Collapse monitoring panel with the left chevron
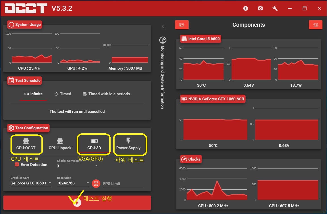Viewport: 327px width, 214px height. (x=163, y=26)
